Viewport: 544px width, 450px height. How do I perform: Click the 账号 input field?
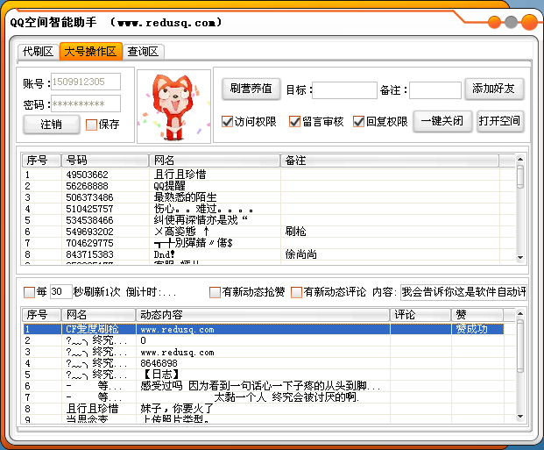click(86, 82)
